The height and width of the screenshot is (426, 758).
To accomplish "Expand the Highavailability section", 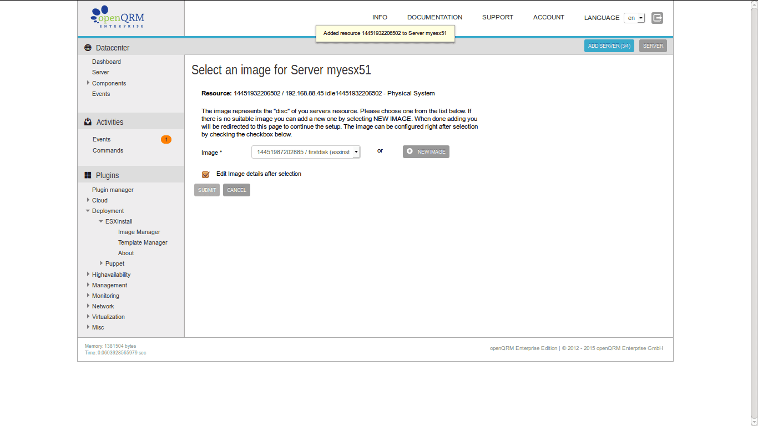I will point(88,275).
